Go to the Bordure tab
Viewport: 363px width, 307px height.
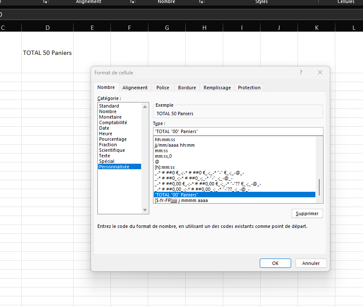coord(187,88)
